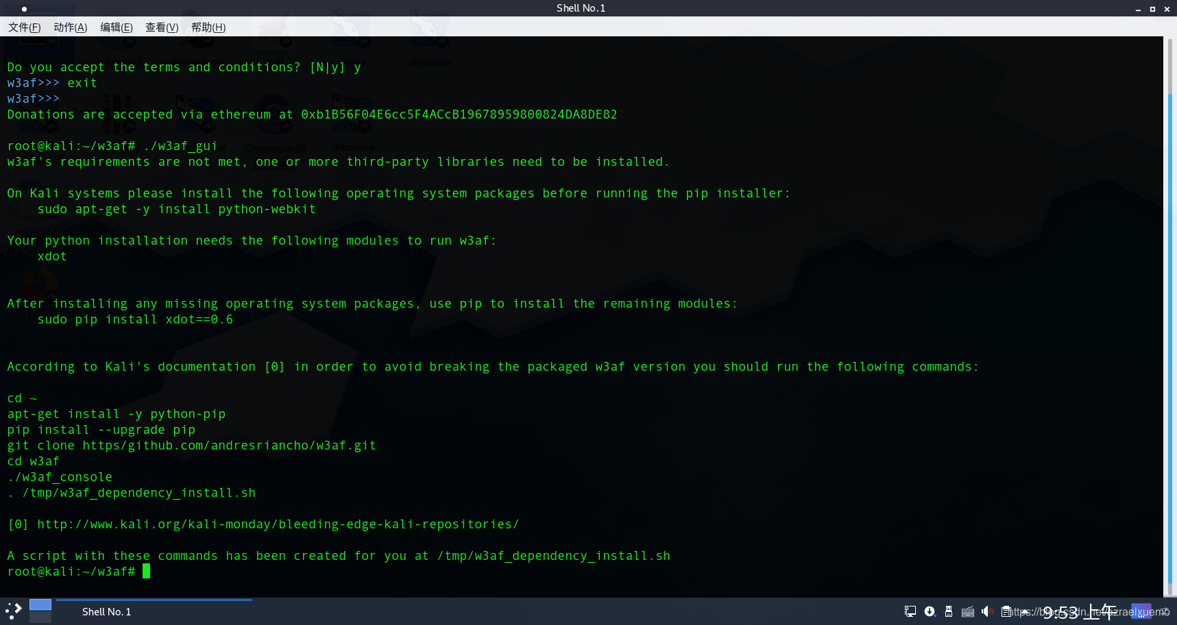Open the 查看(V) menu
The width and height of the screenshot is (1177, 625).
[x=162, y=27]
